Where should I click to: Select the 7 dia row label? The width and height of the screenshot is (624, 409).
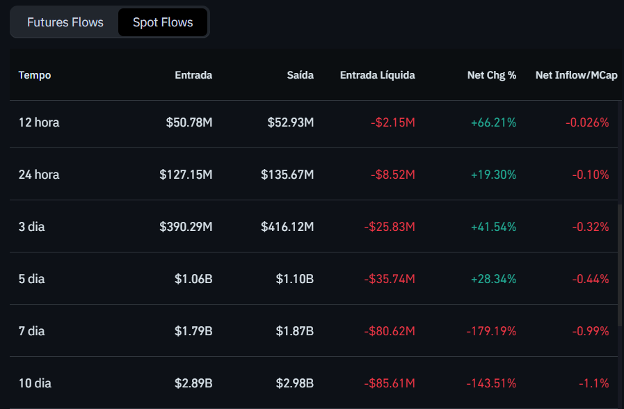[x=31, y=331]
